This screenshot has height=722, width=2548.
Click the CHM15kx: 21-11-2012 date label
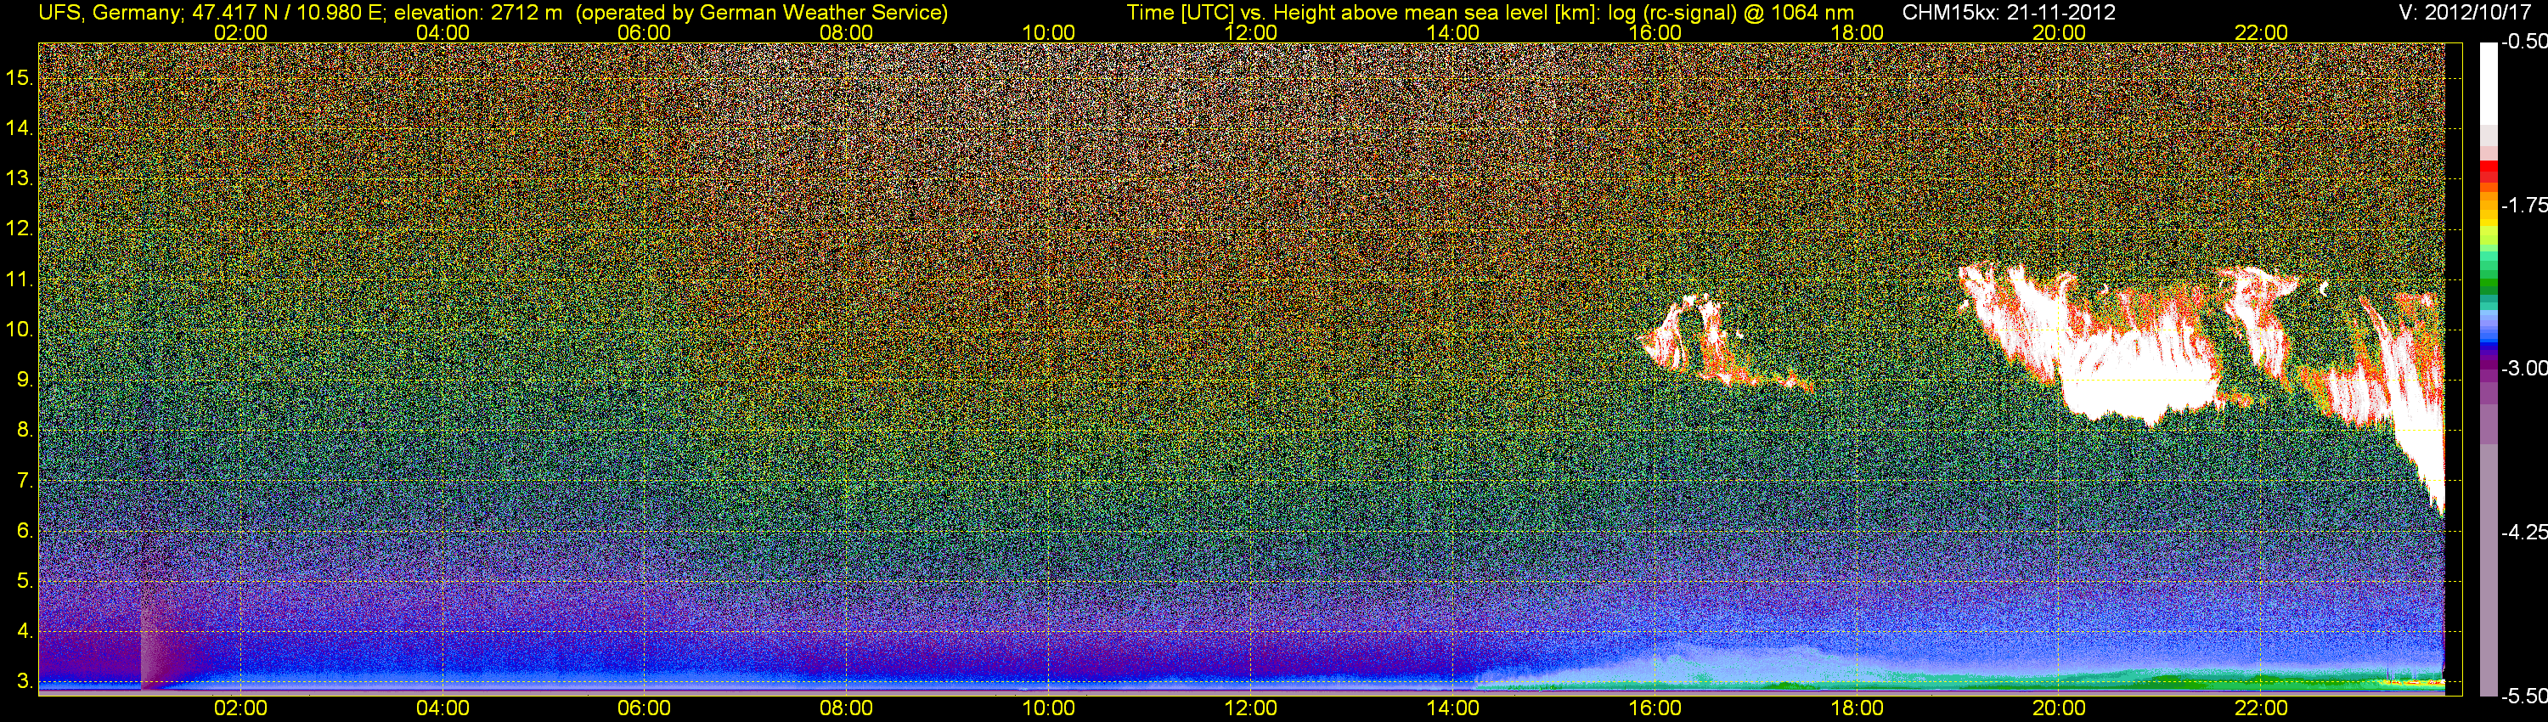point(2007,12)
